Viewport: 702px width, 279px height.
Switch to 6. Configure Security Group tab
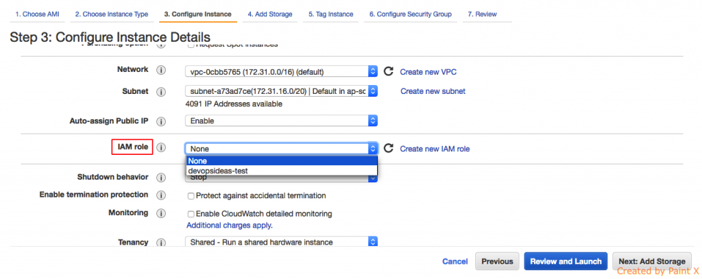[411, 14]
